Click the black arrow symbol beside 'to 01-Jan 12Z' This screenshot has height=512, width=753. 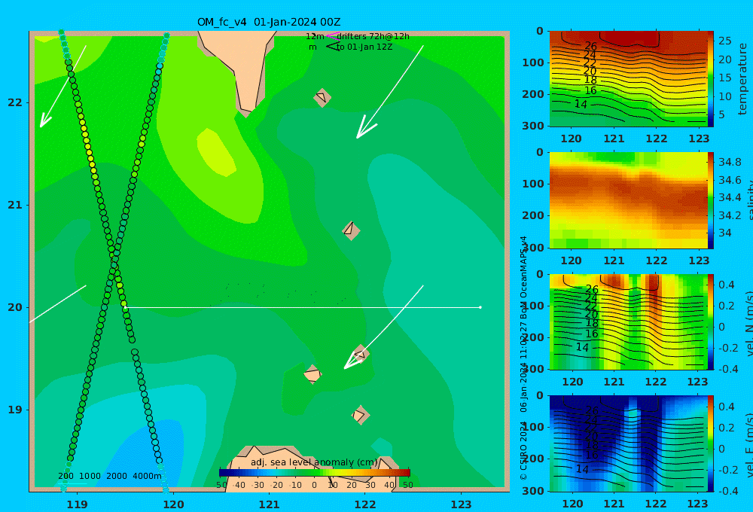[333, 47]
